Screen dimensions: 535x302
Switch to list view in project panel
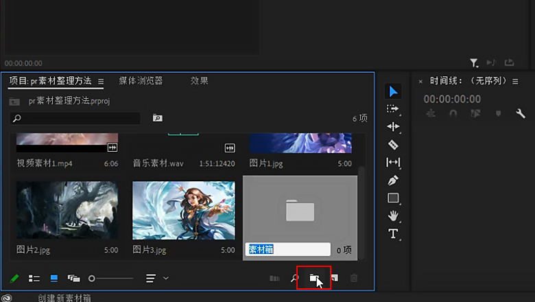(34, 278)
